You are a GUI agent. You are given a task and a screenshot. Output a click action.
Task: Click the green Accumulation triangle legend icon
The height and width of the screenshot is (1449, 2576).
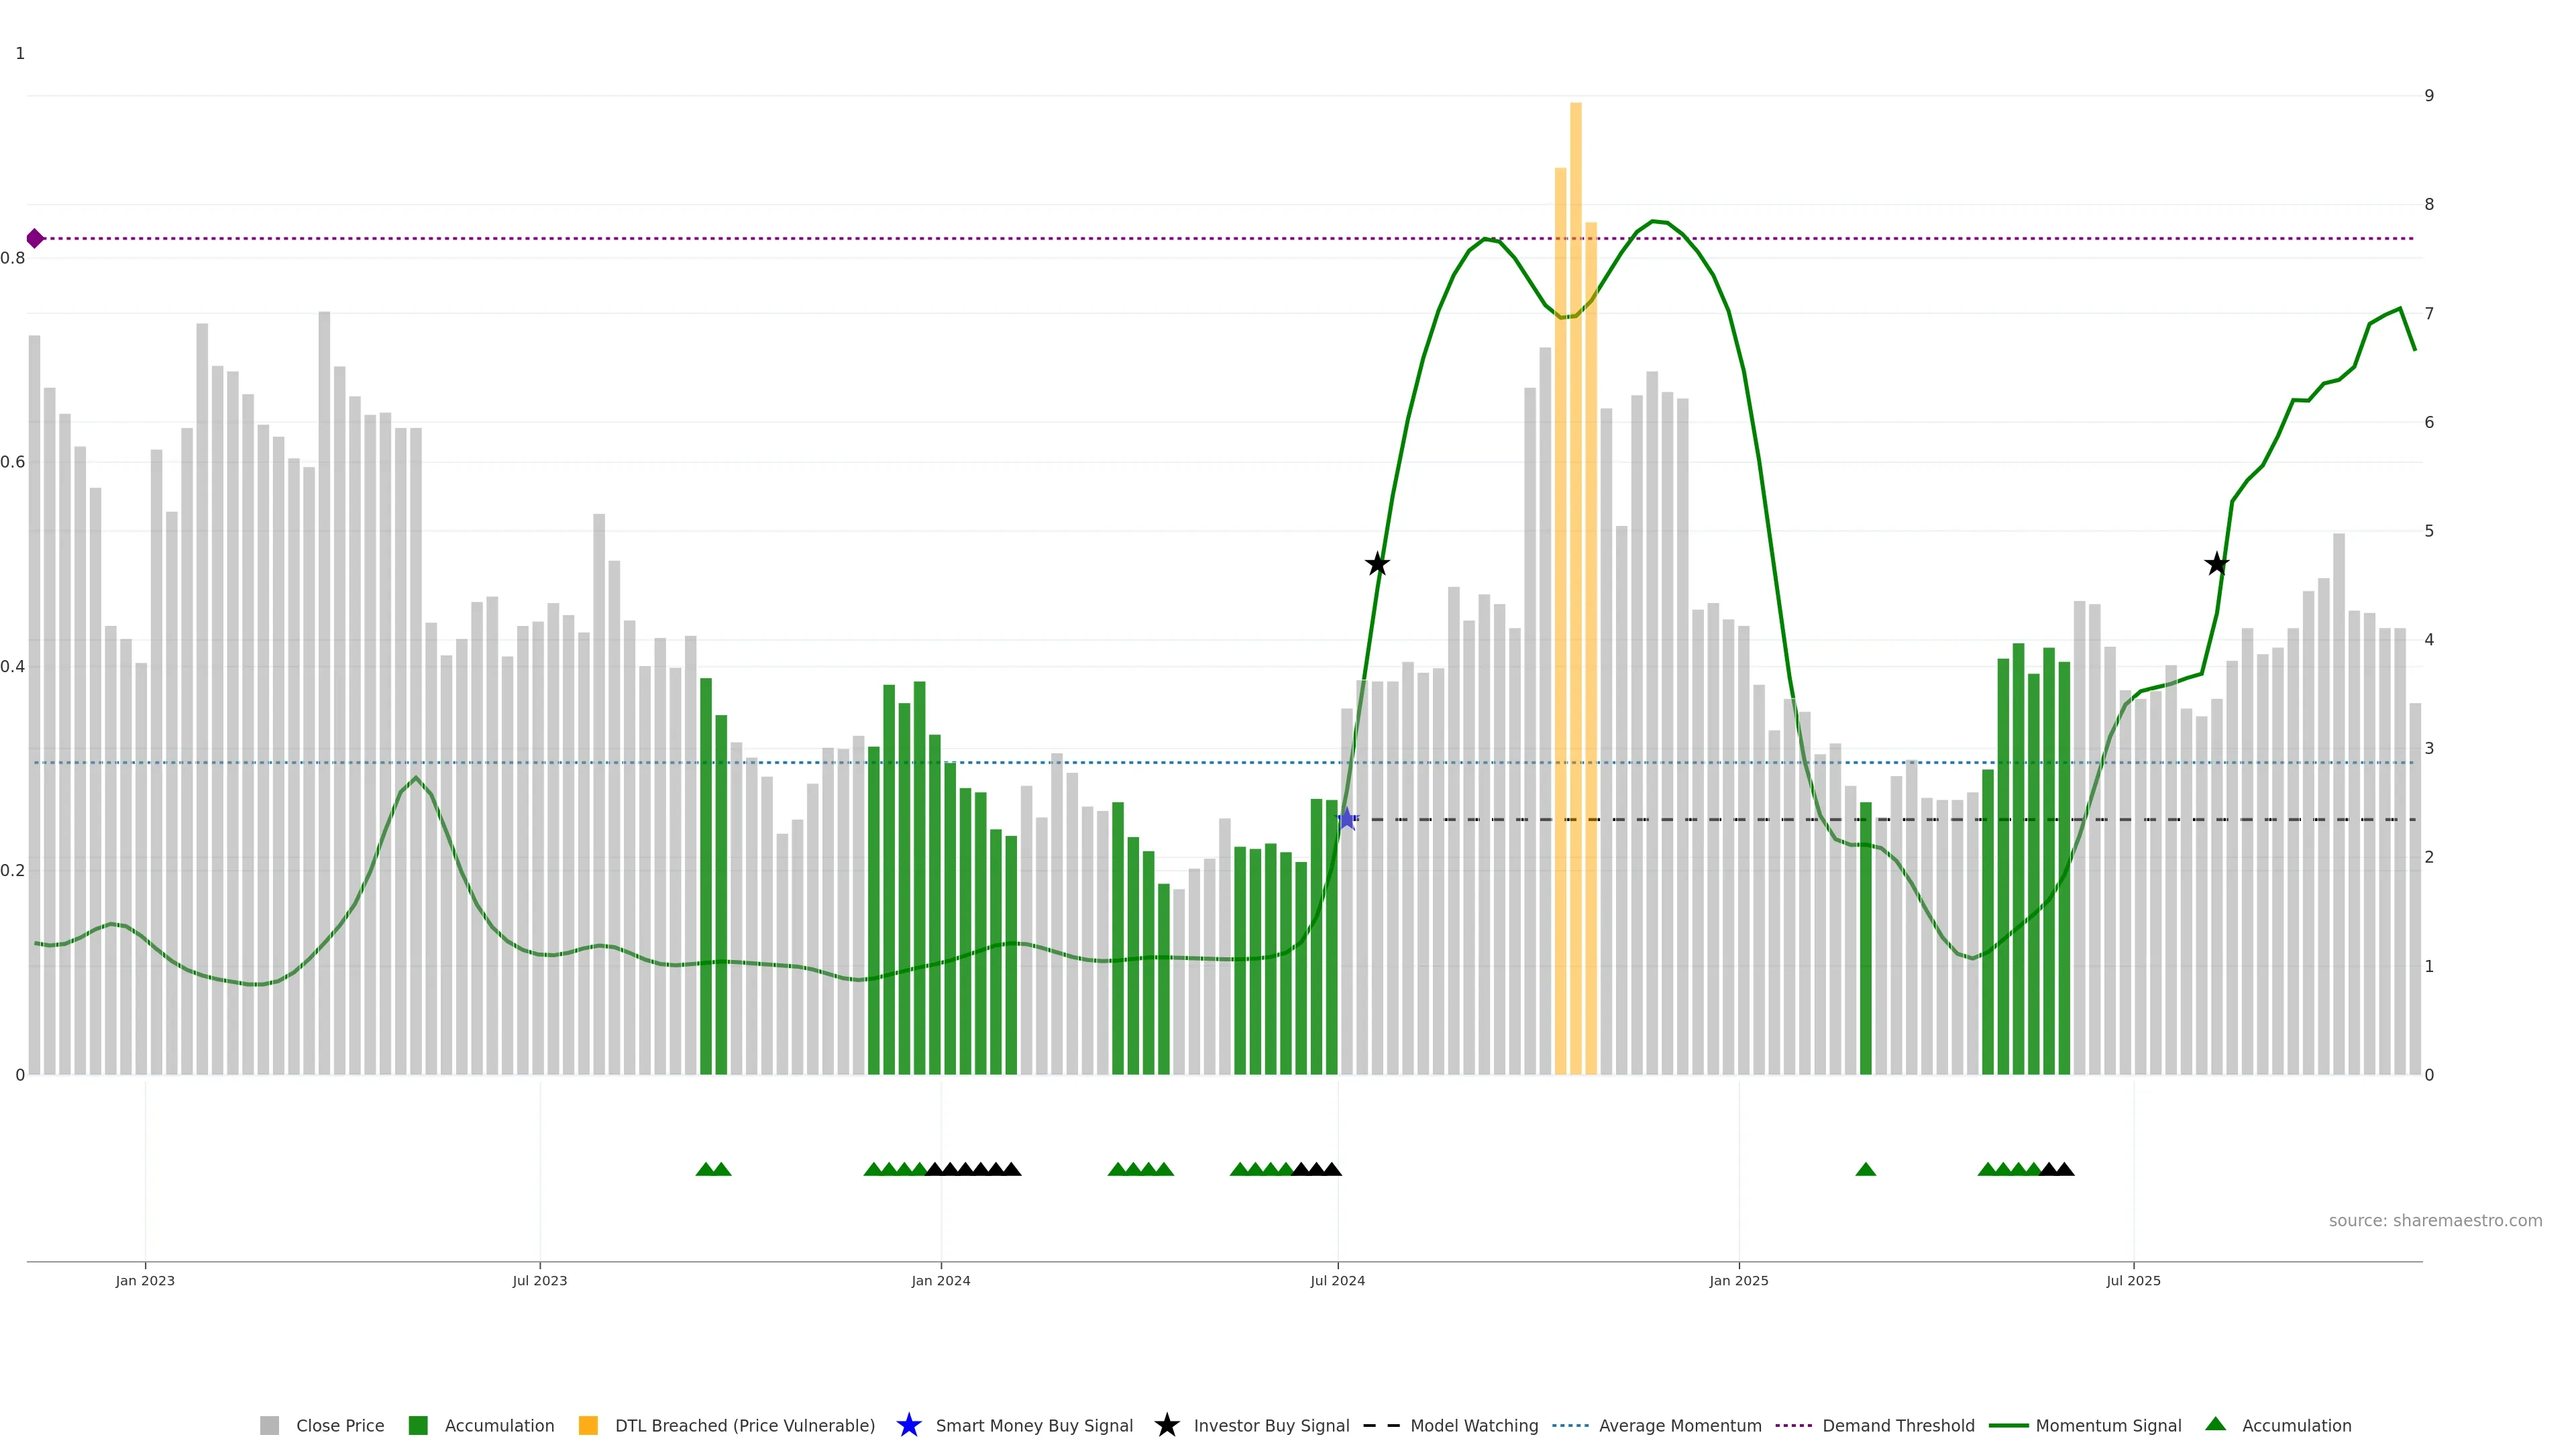coord(2215,1424)
